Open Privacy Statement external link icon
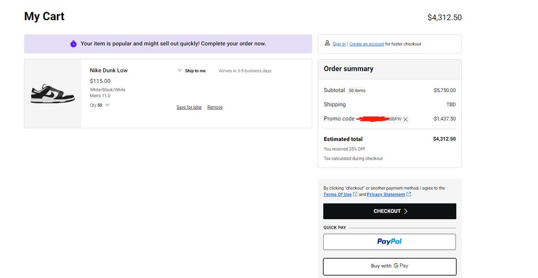 (x=408, y=194)
